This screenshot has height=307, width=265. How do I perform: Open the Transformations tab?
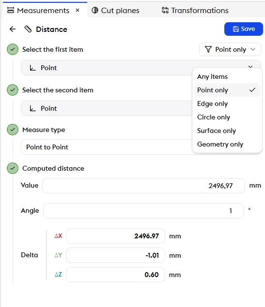tap(195, 10)
